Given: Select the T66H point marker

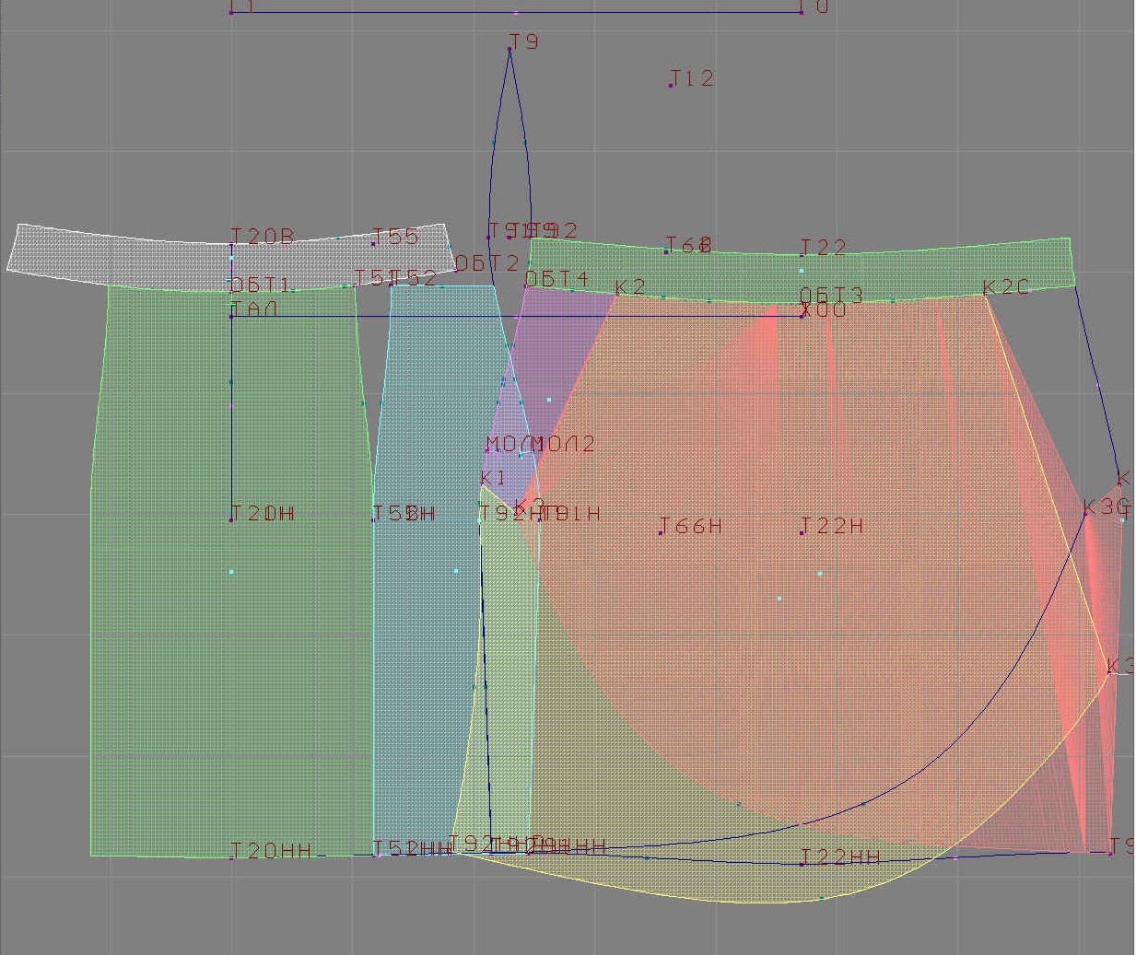Looking at the screenshot, I should tap(661, 532).
